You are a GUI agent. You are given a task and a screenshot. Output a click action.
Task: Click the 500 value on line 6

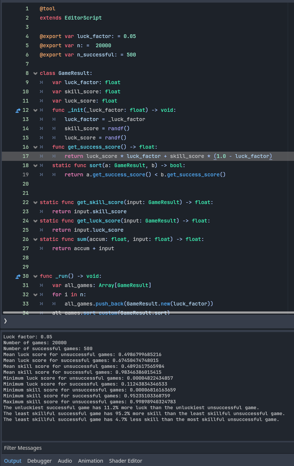(x=131, y=55)
